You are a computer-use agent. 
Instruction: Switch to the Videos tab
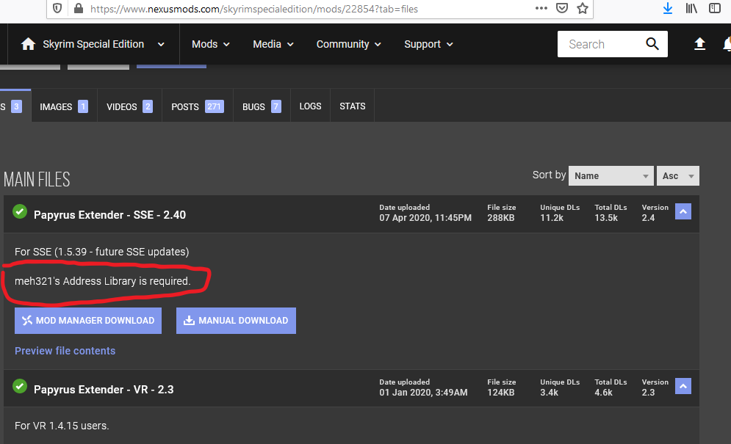[x=129, y=106]
